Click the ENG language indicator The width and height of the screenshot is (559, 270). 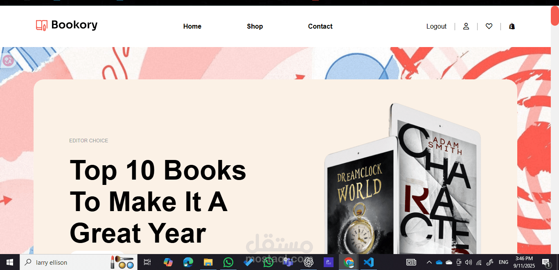[x=503, y=262]
